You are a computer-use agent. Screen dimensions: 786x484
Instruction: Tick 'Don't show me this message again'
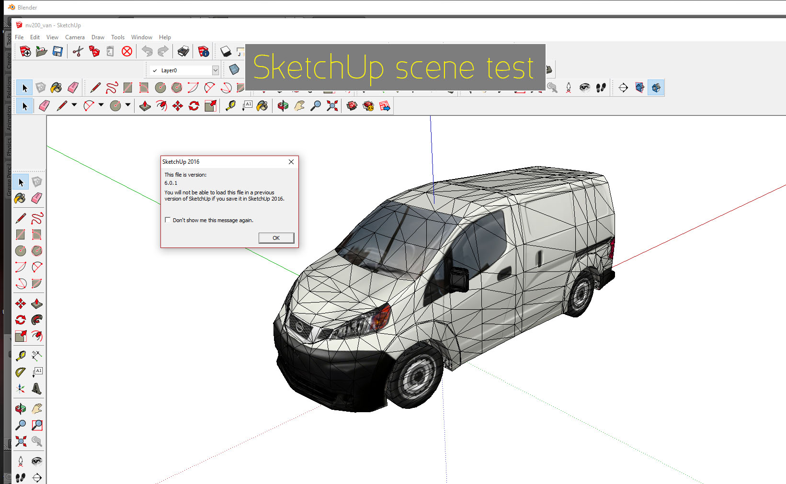point(168,220)
